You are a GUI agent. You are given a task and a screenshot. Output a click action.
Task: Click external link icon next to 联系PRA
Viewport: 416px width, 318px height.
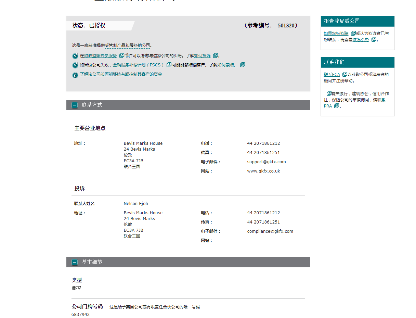336,105
